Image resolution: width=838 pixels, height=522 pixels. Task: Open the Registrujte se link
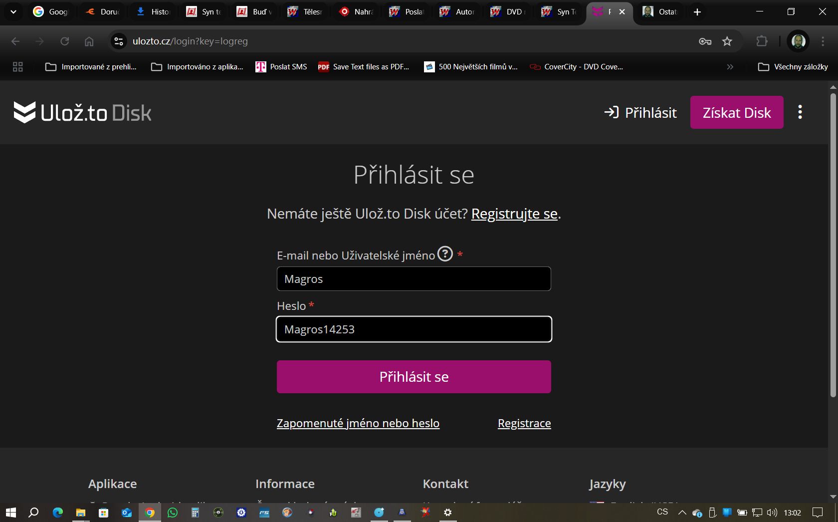point(514,214)
